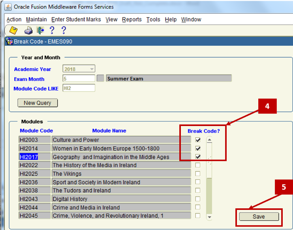Open the Reports menu
This screenshot has height=230, width=293.
click(x=131, y=19)
